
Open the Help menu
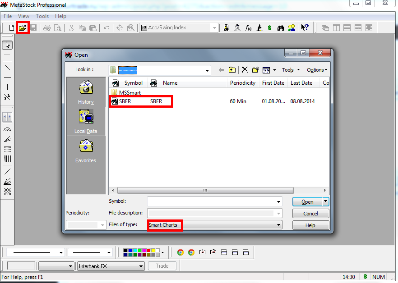[x=60, y=16]
